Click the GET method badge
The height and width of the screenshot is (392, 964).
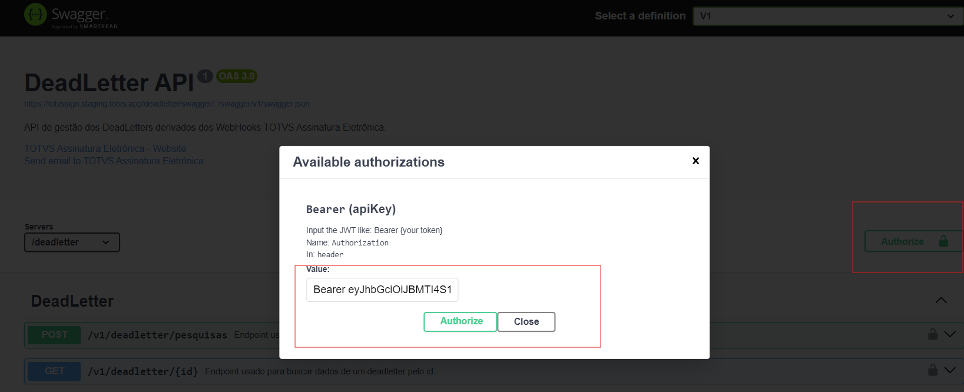54,371
